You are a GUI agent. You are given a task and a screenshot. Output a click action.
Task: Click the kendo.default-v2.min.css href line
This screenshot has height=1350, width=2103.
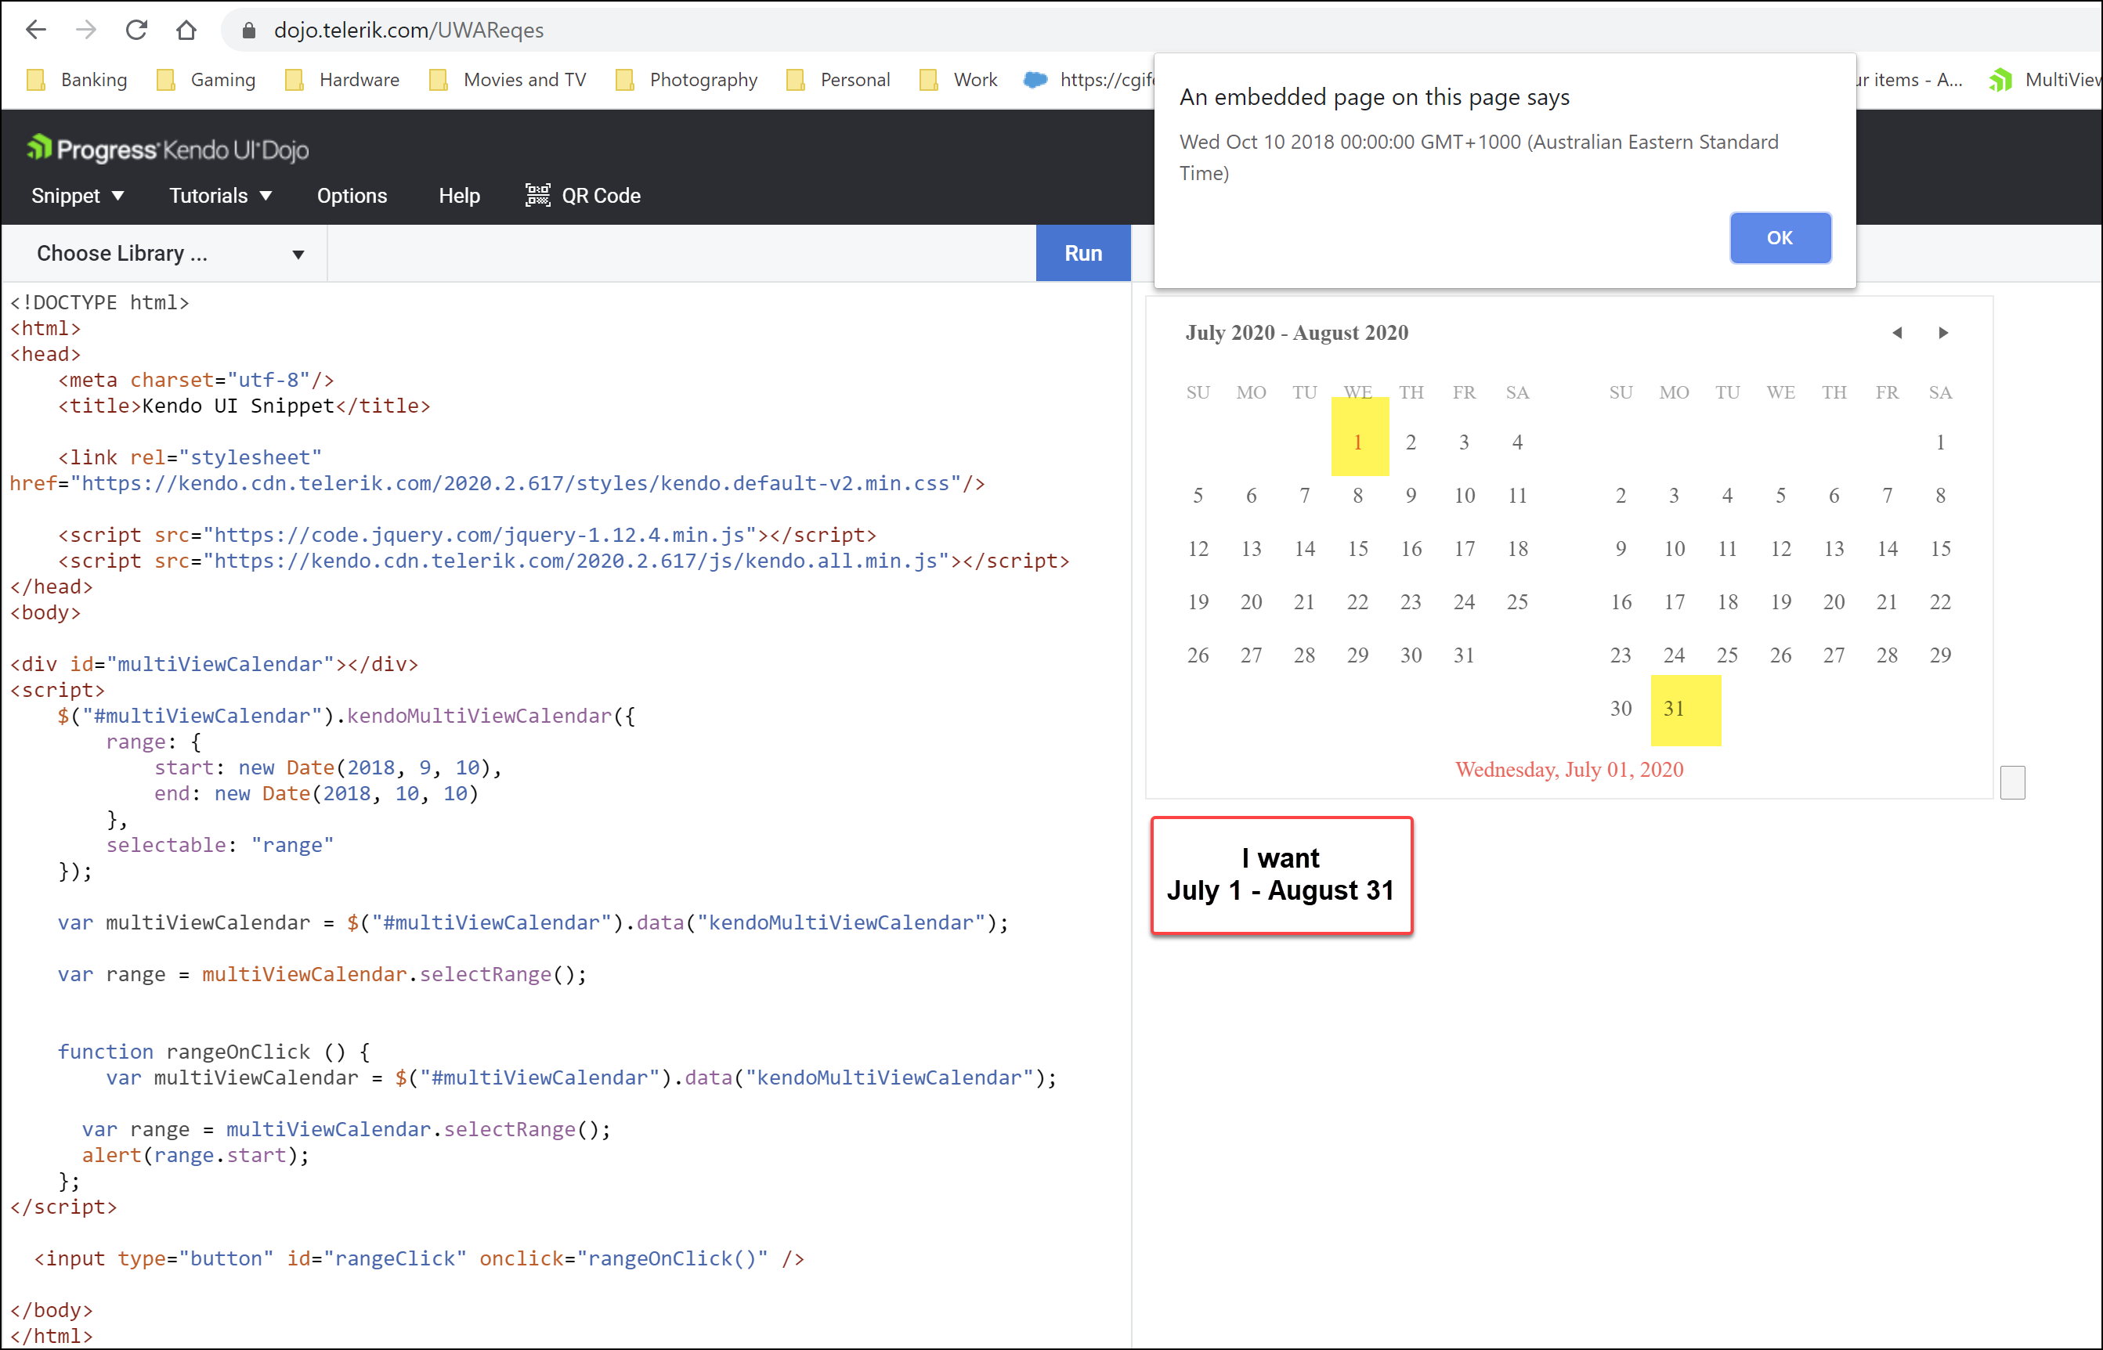(x=497, y=483)
